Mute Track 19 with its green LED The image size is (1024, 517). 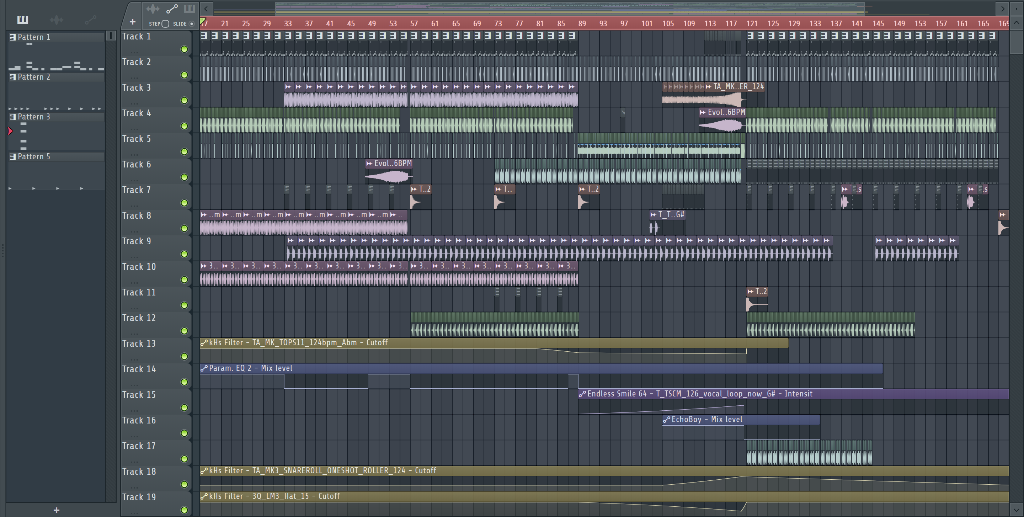coord(184,510)
